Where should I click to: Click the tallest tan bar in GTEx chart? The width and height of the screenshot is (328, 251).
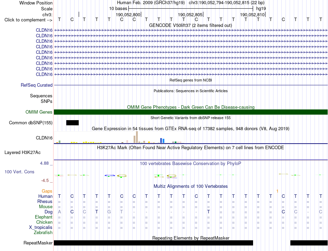tap(137, 137)
